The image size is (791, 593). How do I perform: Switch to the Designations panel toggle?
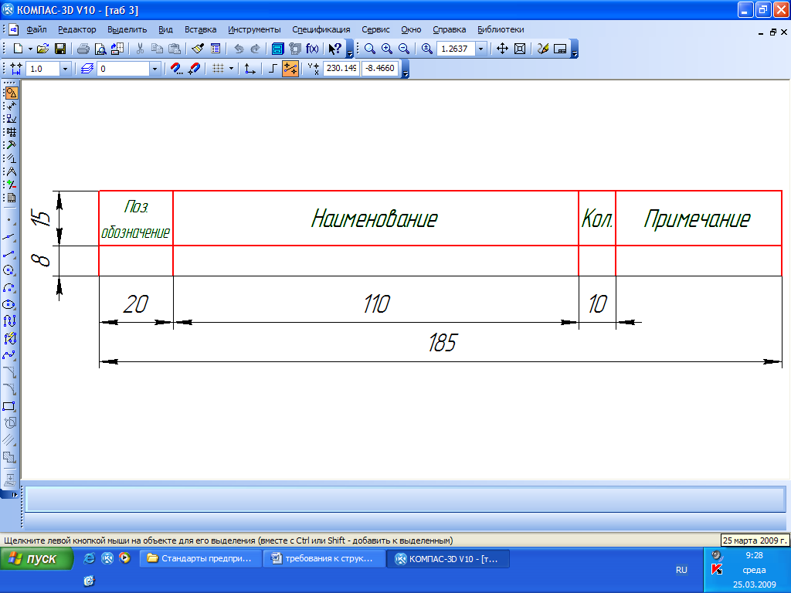tap(11, 119)
